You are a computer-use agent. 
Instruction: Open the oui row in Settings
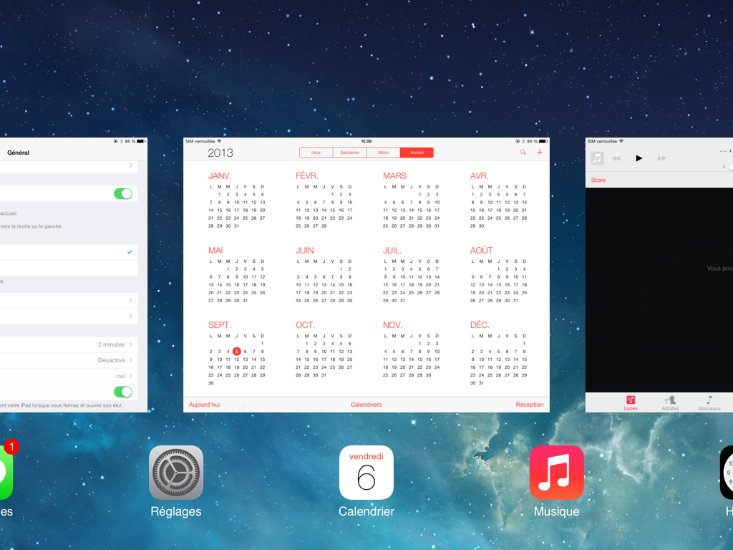tap(69, 377)
